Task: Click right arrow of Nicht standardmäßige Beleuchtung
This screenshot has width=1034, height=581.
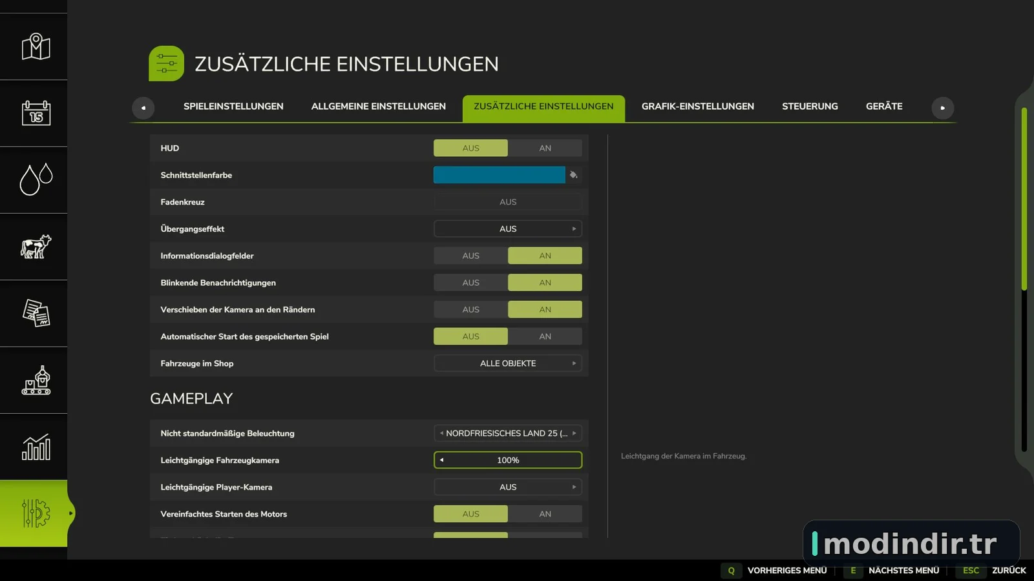Action: pyautogui.click(x=574, y=433)
